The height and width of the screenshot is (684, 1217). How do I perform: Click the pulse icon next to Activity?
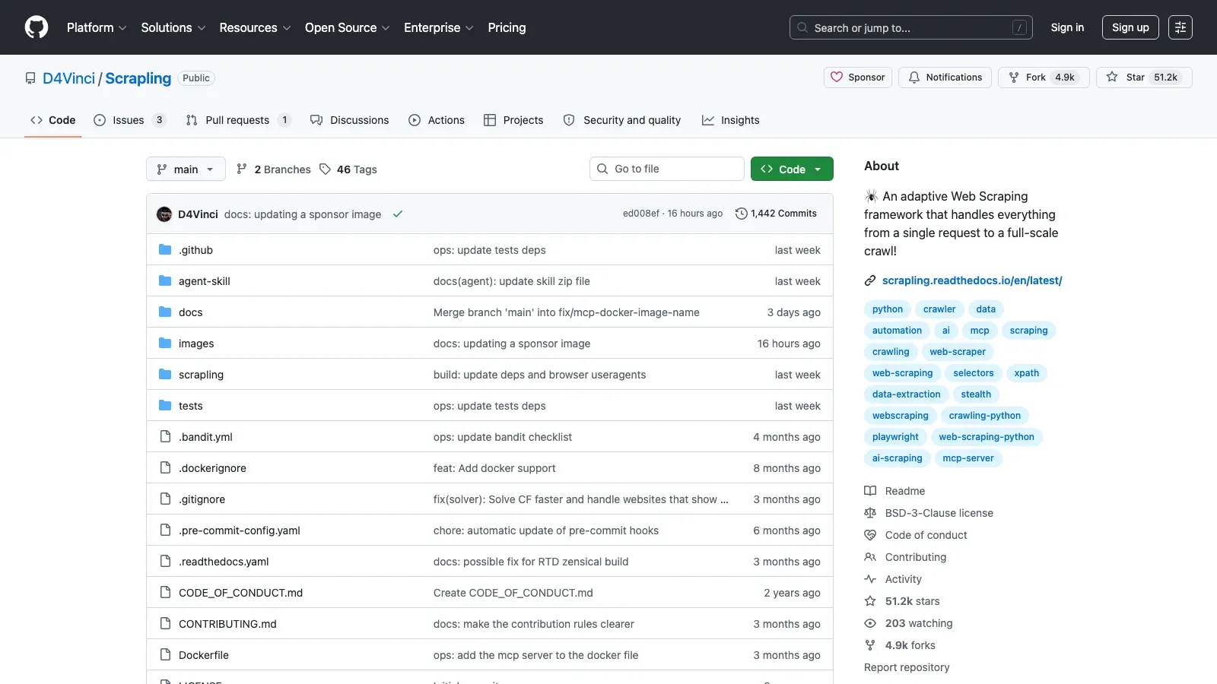click(x=870, y=579)
